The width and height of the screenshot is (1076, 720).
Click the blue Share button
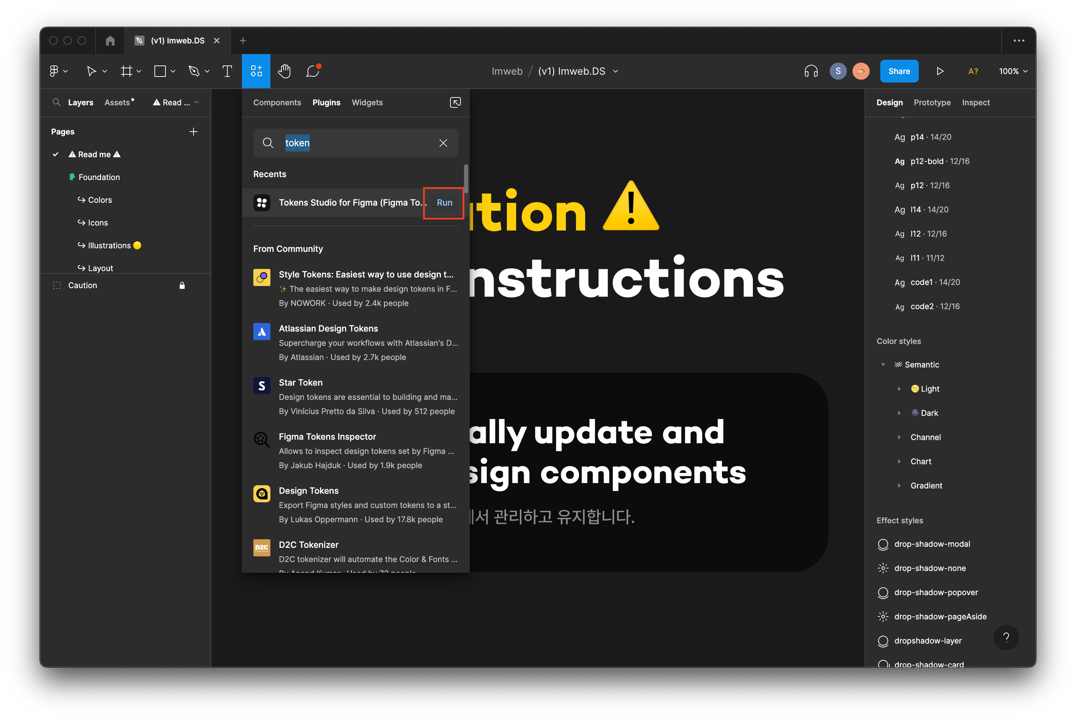pos(899,71)
